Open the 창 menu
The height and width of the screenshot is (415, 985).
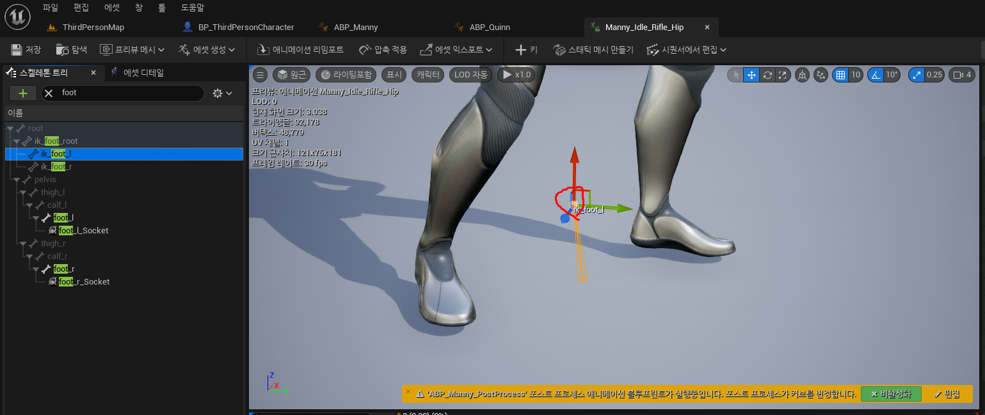139,8
